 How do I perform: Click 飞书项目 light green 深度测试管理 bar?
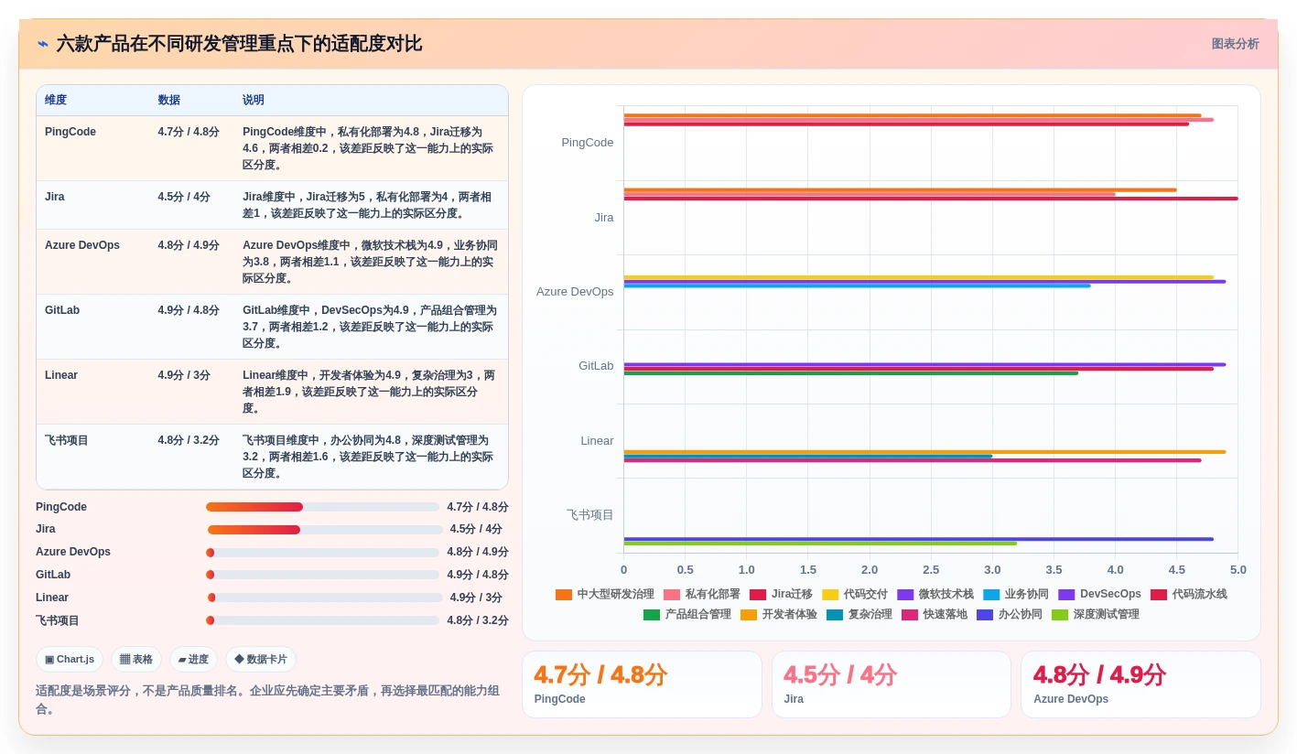820,544
